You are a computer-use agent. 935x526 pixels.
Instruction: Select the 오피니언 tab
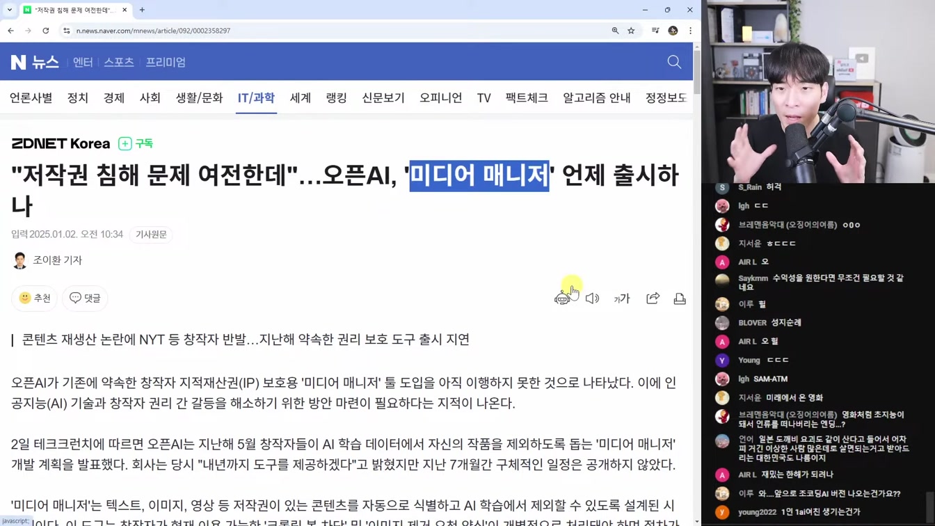click(440, 98)
